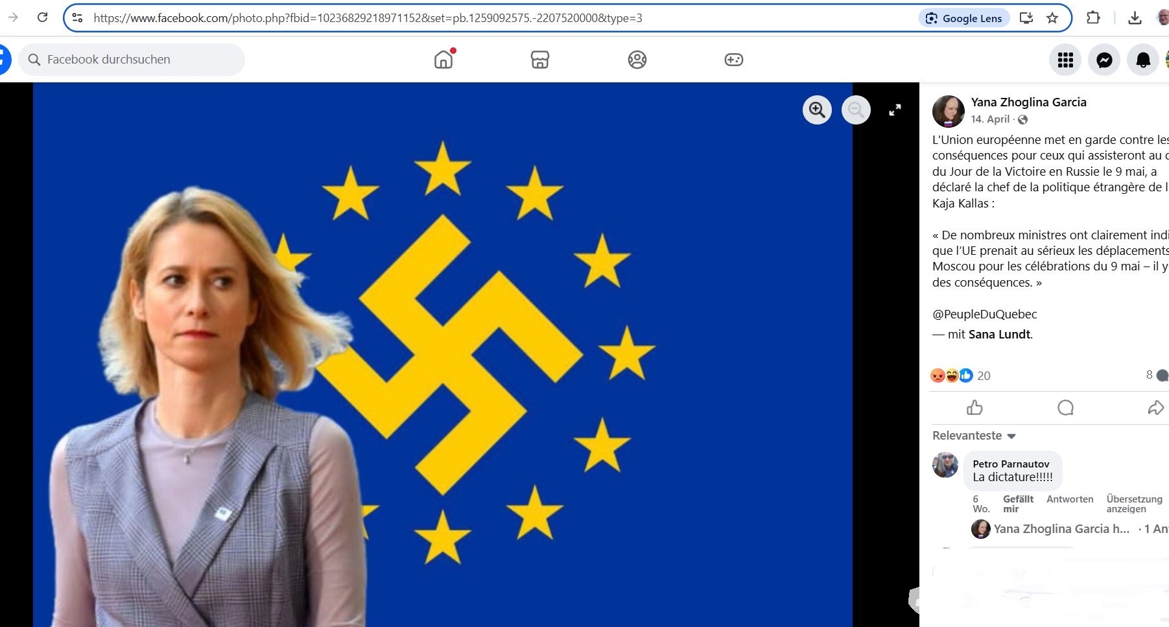Like the post with thumbs-up icon
This screenshot has height=627, width=1169.
pos(974,408)
